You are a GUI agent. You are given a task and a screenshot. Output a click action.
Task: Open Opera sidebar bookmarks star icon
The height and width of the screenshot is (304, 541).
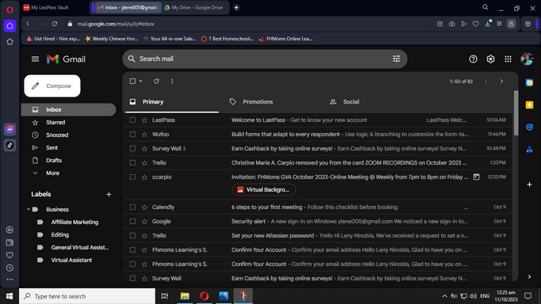(10, 42)
